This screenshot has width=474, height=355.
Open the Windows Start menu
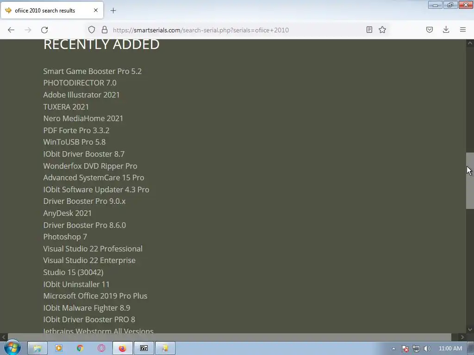click(12, 348)
